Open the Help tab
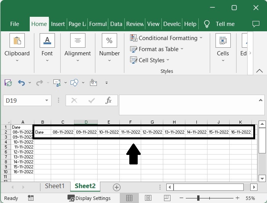 [190, 24]
